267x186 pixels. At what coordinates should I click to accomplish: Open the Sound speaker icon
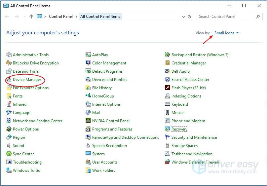[9, 146]
